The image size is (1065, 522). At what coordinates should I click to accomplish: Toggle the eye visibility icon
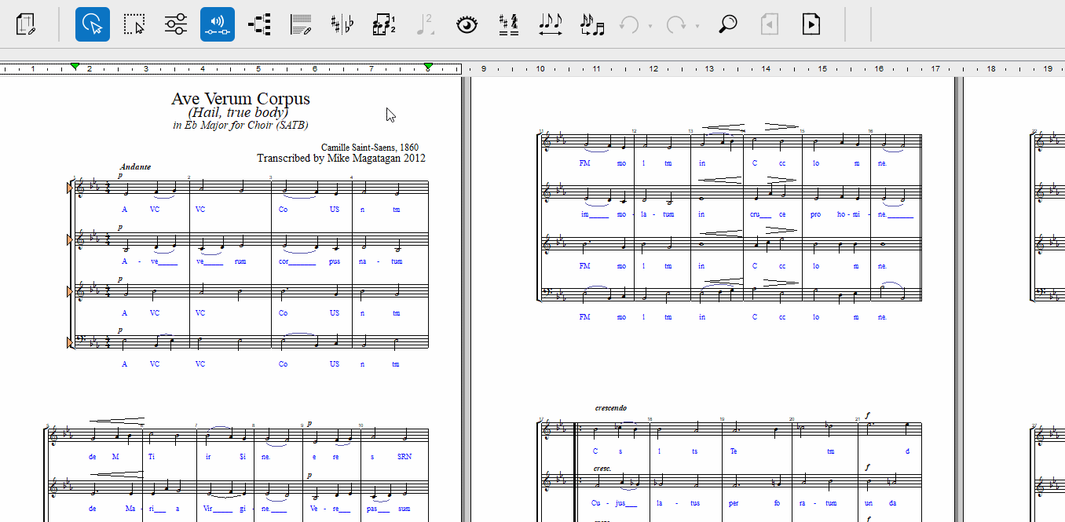tap(467, 24)
